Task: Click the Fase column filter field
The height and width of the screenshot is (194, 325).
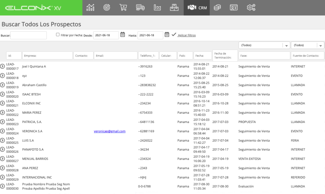Action: pos(264,55)
